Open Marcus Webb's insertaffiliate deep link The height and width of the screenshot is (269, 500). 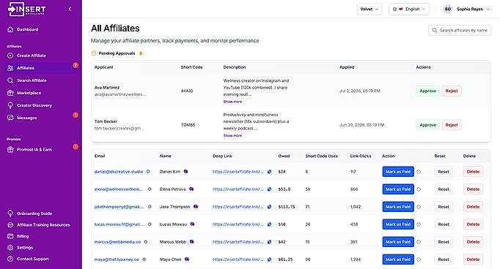point(238,242)
